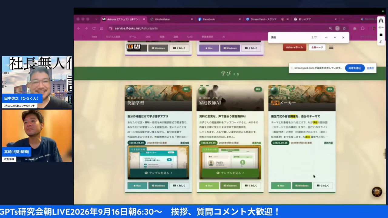Viewport: 388px width, 218px height.
Task: Close the KindleMaker tab
Action: point(192,19)
